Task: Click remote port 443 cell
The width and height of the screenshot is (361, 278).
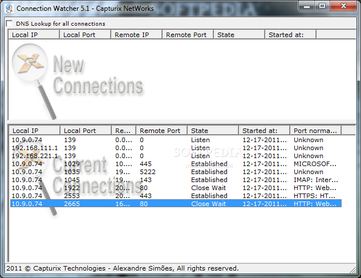Action: tap(145, 196)
